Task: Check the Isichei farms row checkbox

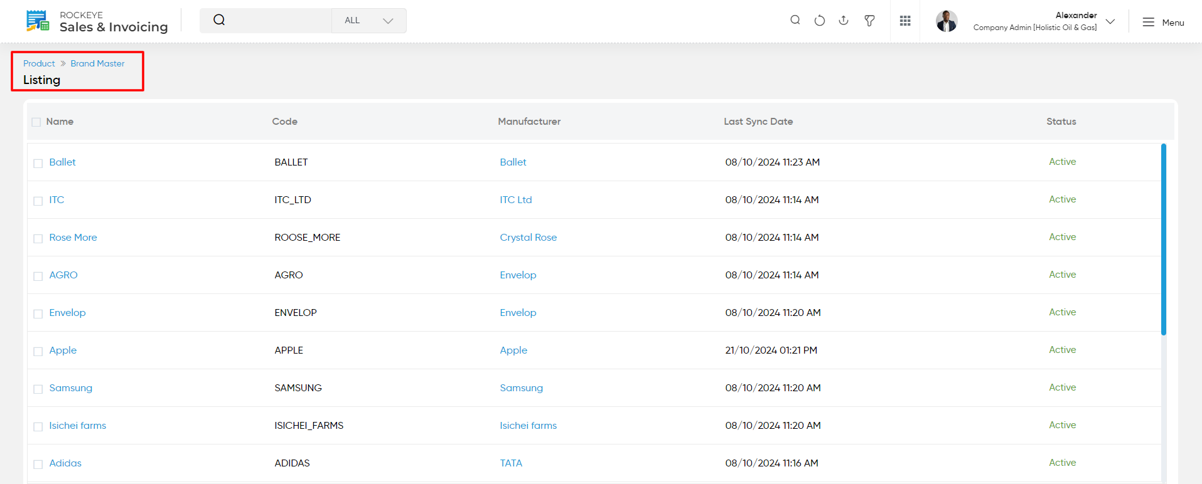Action: point(38,426)
